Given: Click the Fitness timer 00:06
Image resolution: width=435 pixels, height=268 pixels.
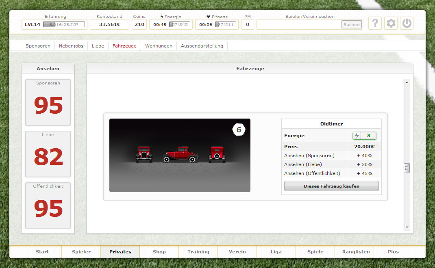Looking at the screenshot, I should (206, 24).
